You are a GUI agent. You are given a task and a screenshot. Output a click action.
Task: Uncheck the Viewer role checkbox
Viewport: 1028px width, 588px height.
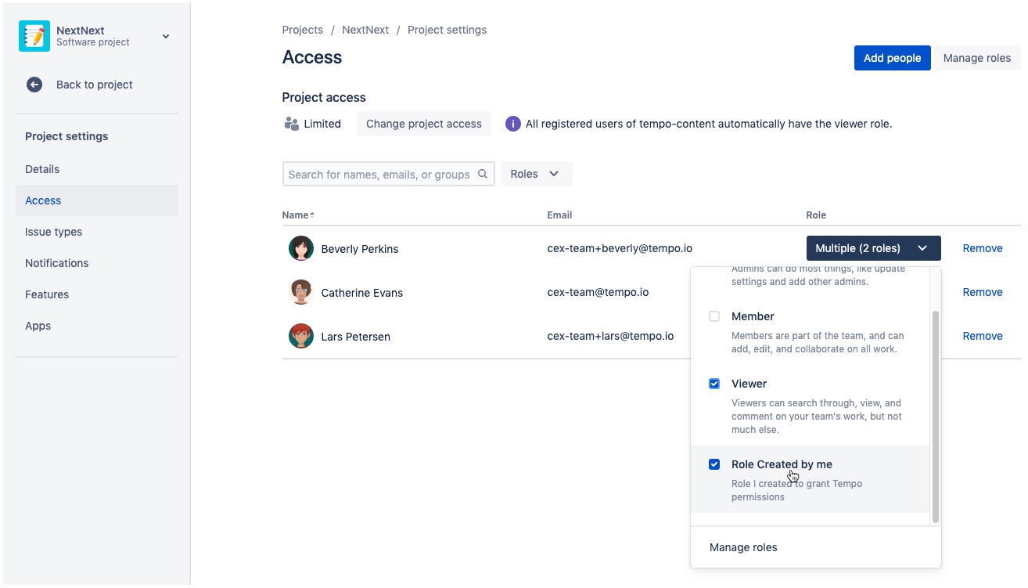click(714, 384)
